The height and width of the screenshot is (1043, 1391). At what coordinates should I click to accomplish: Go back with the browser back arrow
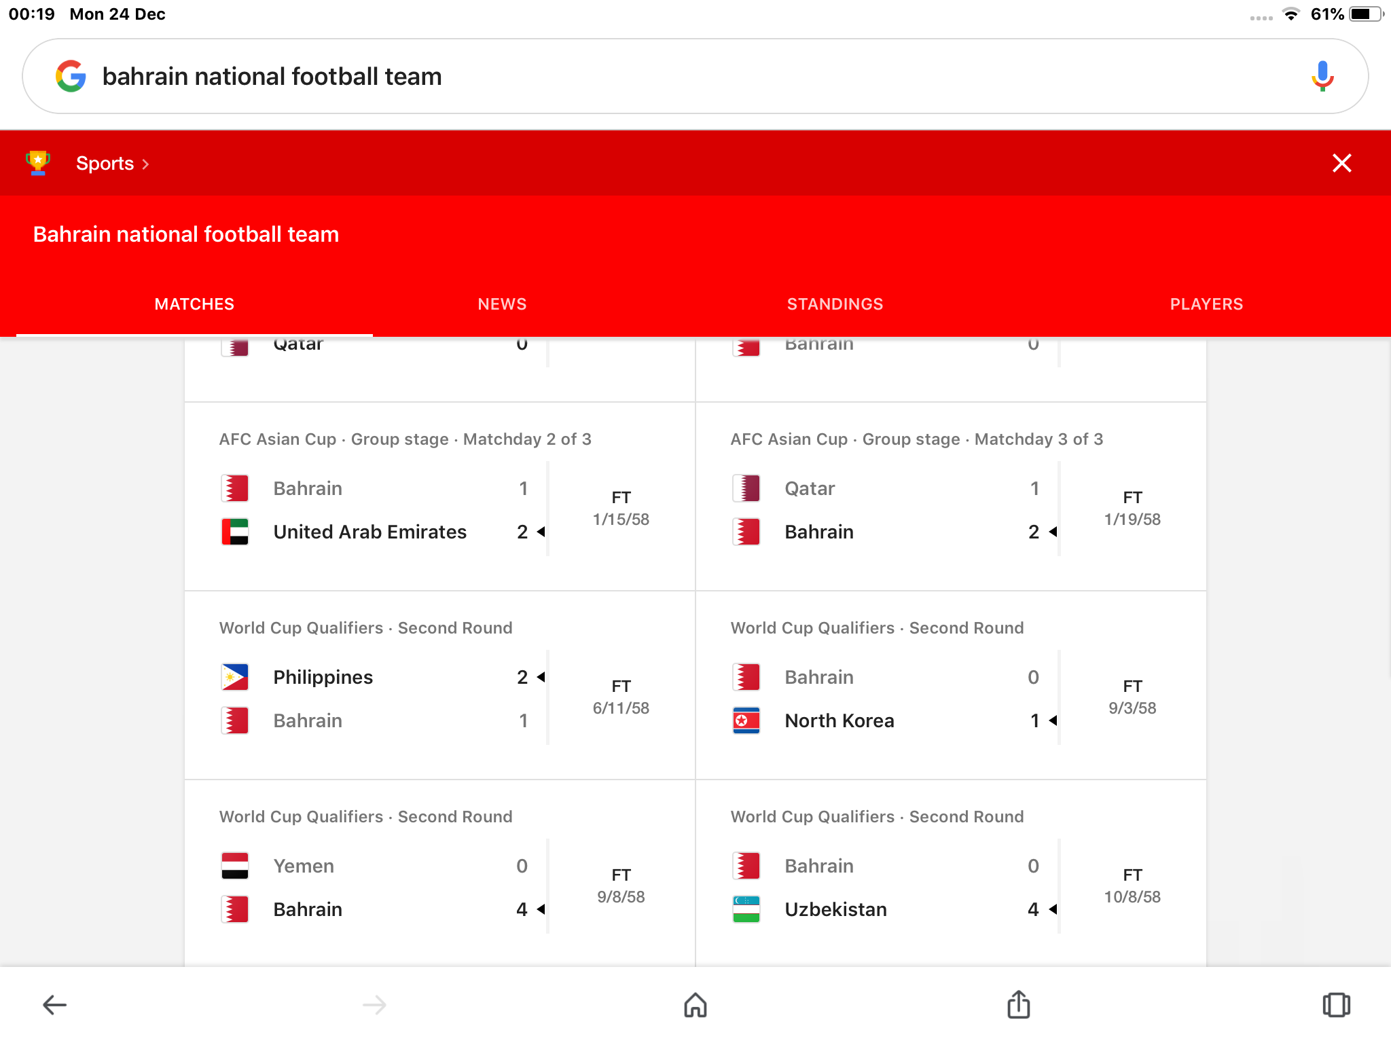coord(54,1005)
